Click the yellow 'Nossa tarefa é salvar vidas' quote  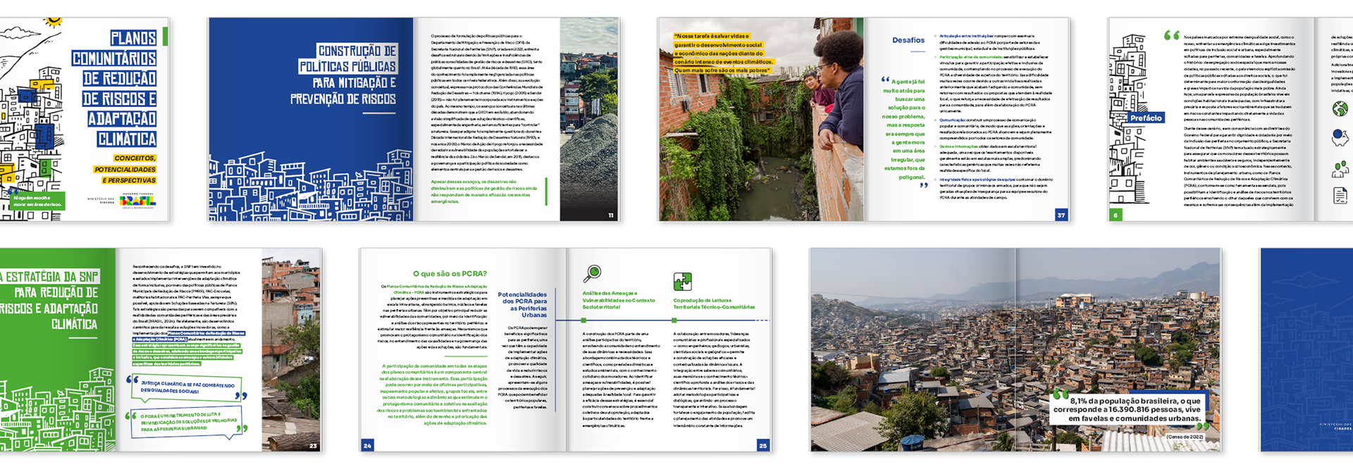(722, 53)
